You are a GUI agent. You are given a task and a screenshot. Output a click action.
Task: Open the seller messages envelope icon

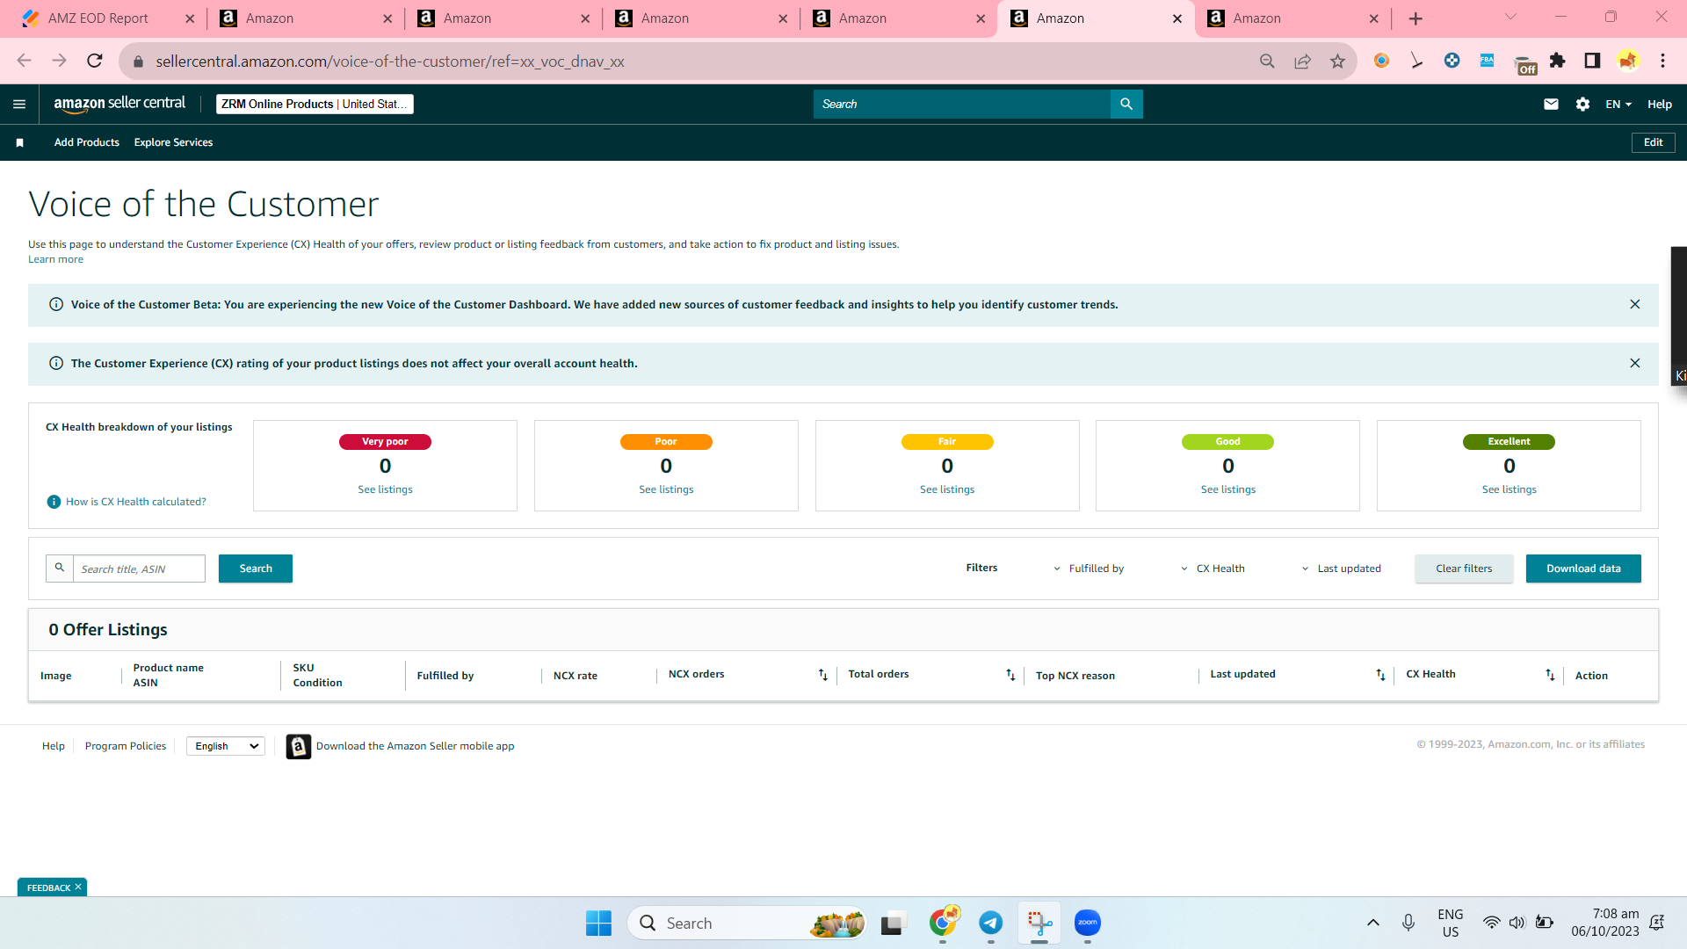point(1551,104)
